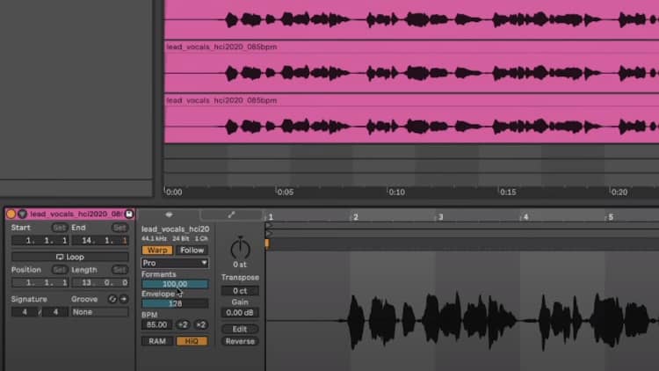Click the halve tempo ÷2 button
Image resolution: width=659 pixels, height=371 pixels.
coord(183,324)
